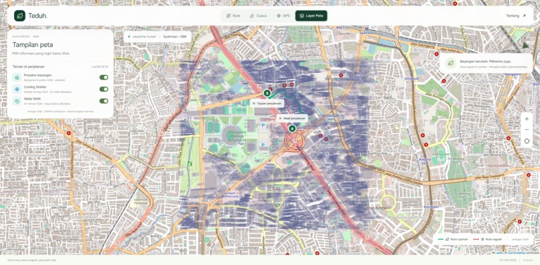Click the Water Refill droplet icon
The width and height of the screenshot is (540, 265).
click(17, 101)
